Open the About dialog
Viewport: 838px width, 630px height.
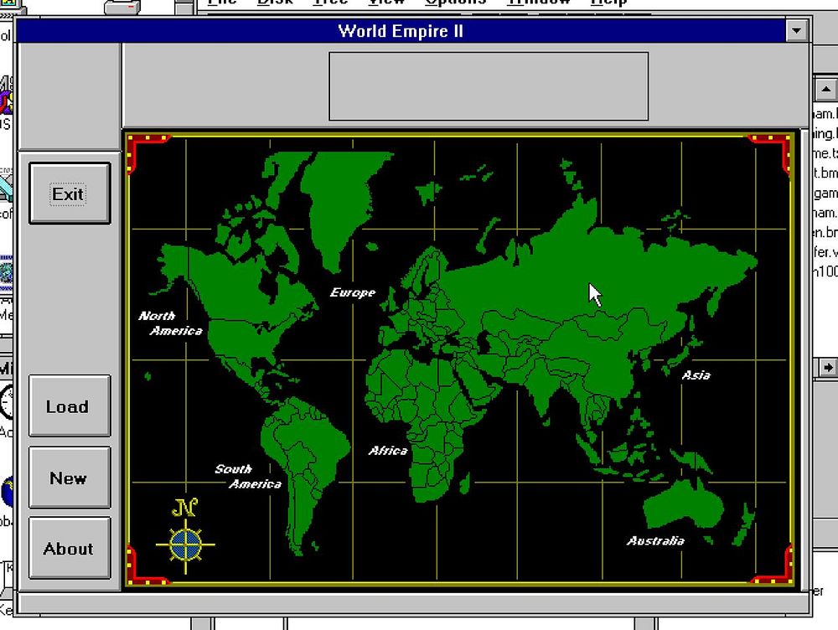[70, 548]
